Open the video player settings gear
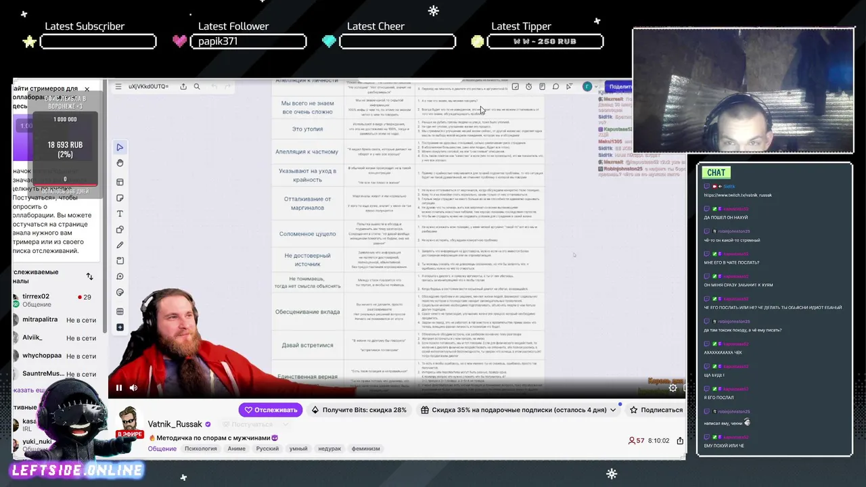The image size is (866, 487). click(673, 388)
